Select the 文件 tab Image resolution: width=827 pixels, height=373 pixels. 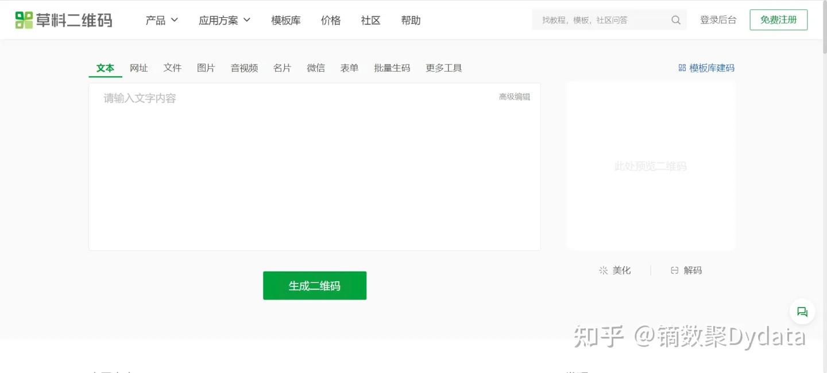pyautogui.click(x=172, y=67)
